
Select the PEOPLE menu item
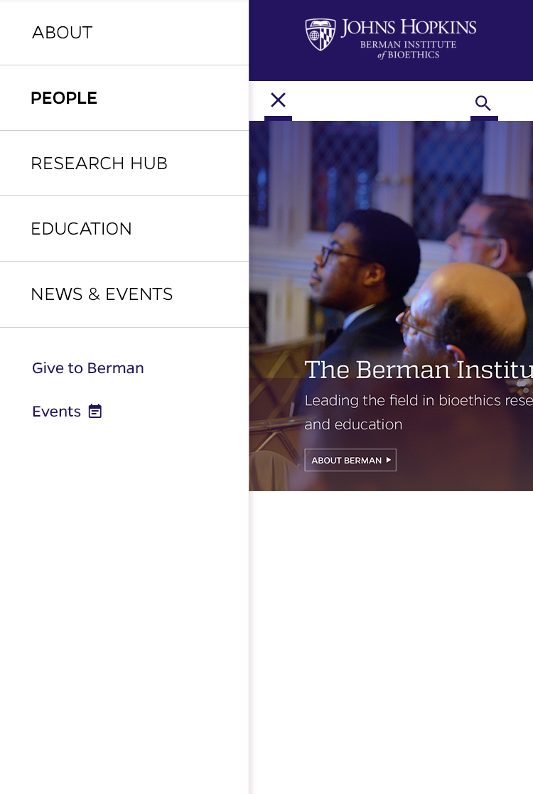click(x=124, y=97)
